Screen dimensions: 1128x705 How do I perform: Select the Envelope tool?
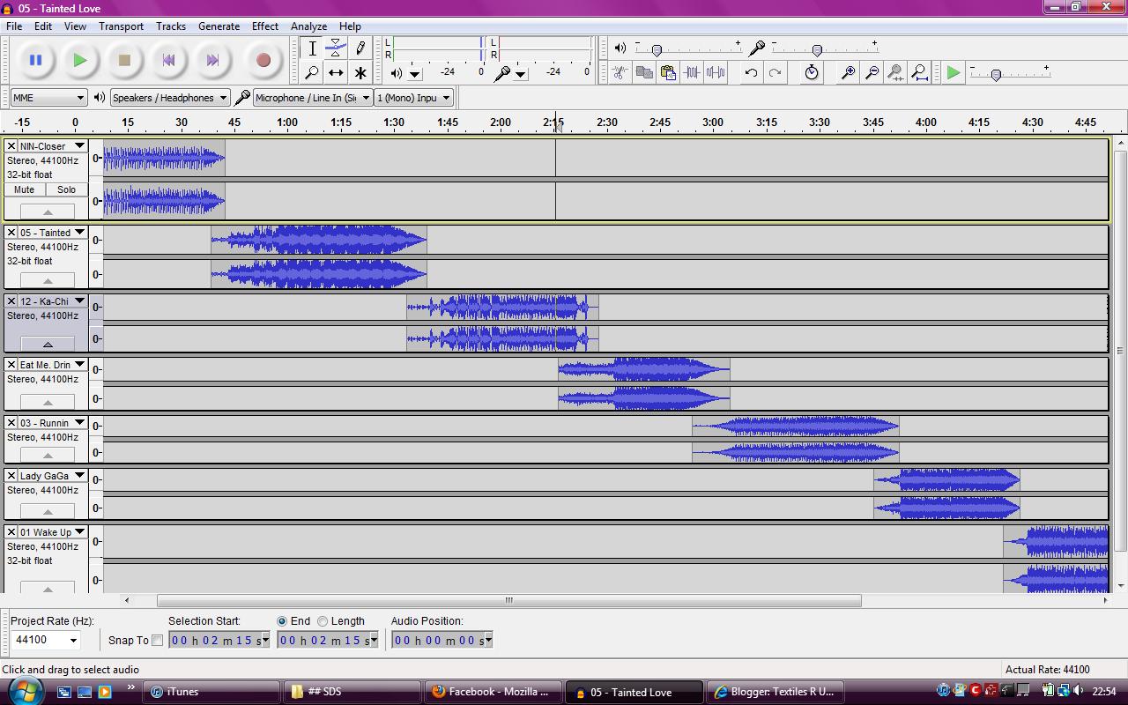(336, 48)
